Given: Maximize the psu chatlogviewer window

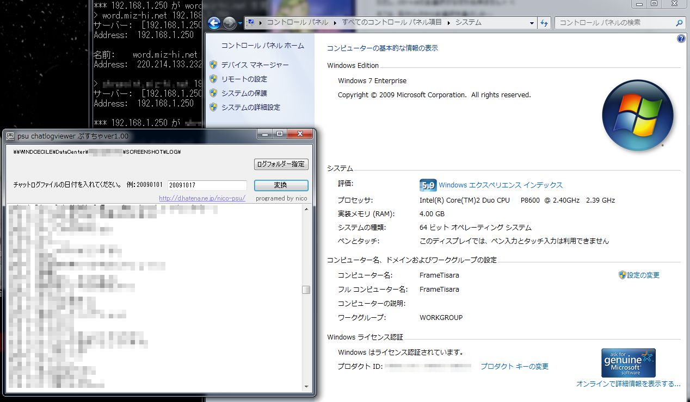Looking at the screenshot, I should click(x=280, y=134).
